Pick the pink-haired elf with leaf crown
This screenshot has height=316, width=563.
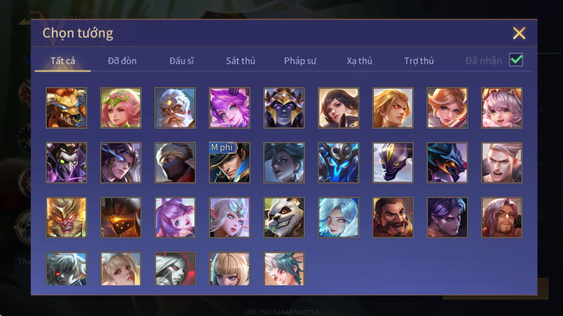121,108
